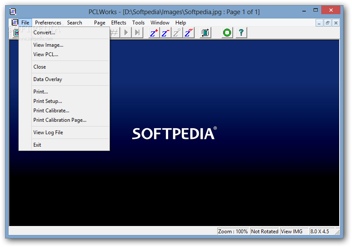Click the Not Rotated status field
352x247 pixels.
(x=265, y=232)
